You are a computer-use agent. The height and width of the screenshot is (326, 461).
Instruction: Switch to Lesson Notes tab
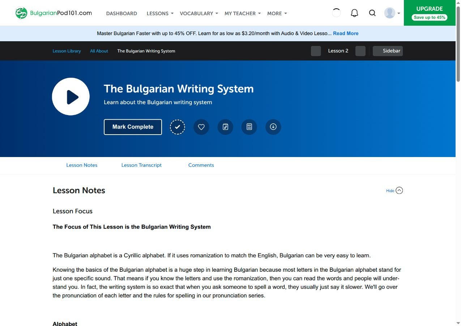coord(82,165)
